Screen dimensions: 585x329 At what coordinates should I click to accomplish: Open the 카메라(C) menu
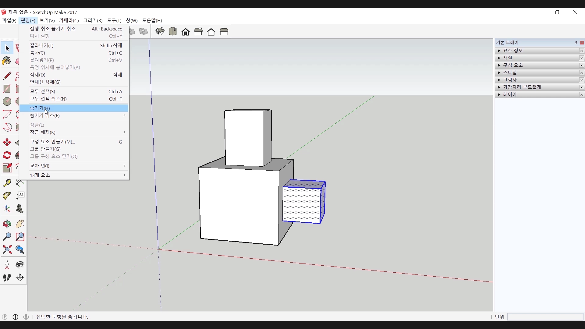(69, 20)
